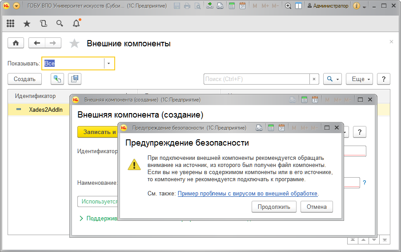This screenshot has width=401, height=252.
Task: Open the Еще menu
Action: pos(359,79)
